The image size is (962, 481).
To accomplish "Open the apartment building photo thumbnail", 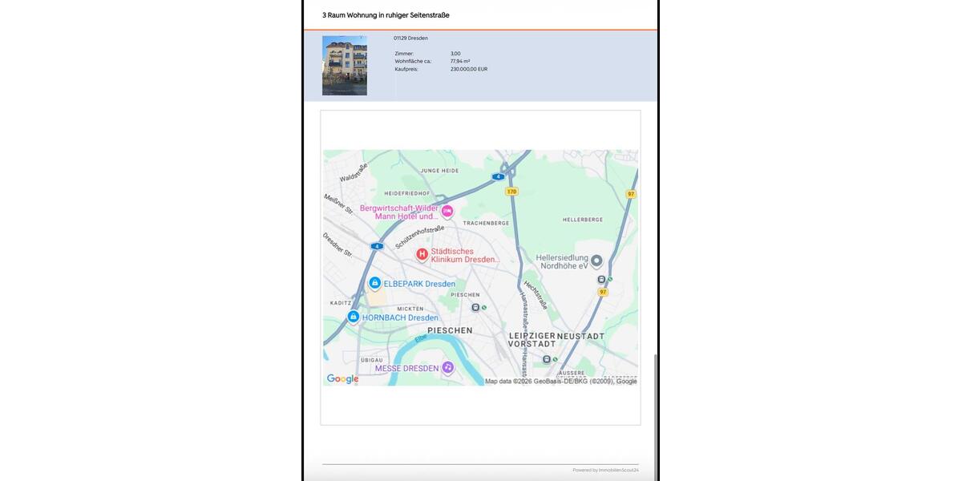I will (x=345, y=66).
